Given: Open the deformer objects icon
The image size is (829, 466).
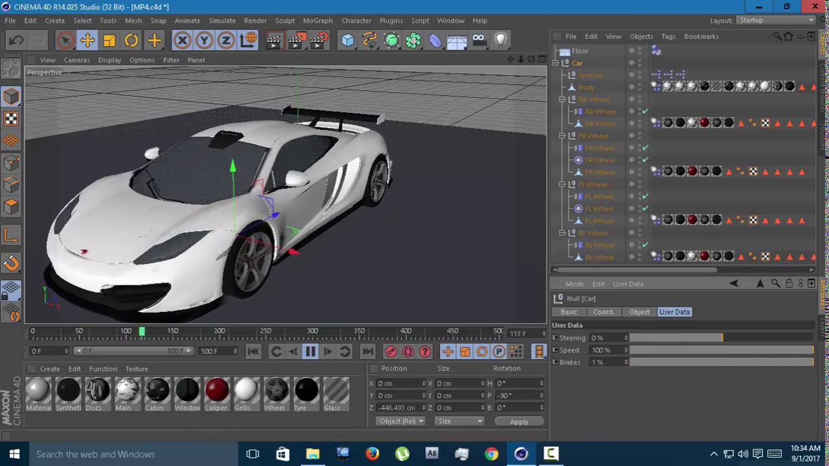Looking at the screenshot, I should pos(435,41).
